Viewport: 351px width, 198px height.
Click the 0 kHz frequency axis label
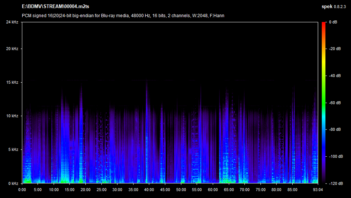point(13,183)
